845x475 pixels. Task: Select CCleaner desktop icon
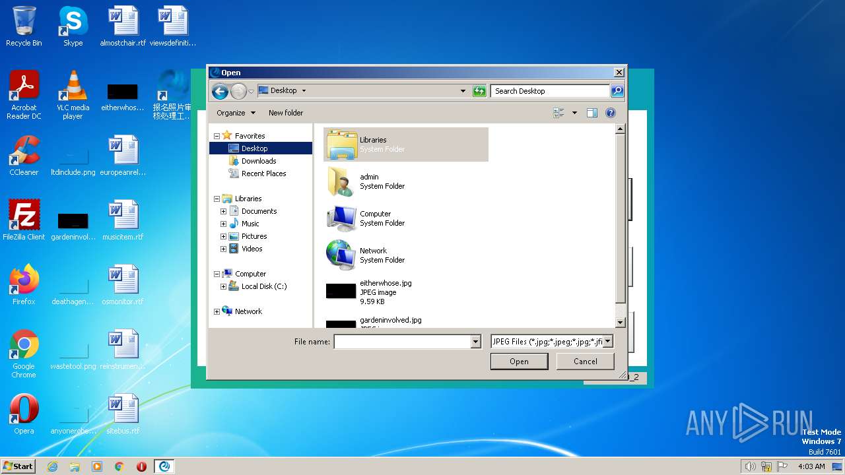coord(24,156)
